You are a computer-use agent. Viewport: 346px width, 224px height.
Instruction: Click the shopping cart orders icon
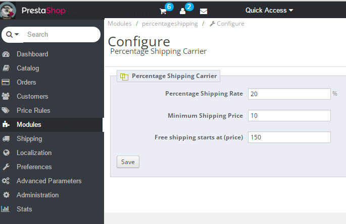click(163, 11)
